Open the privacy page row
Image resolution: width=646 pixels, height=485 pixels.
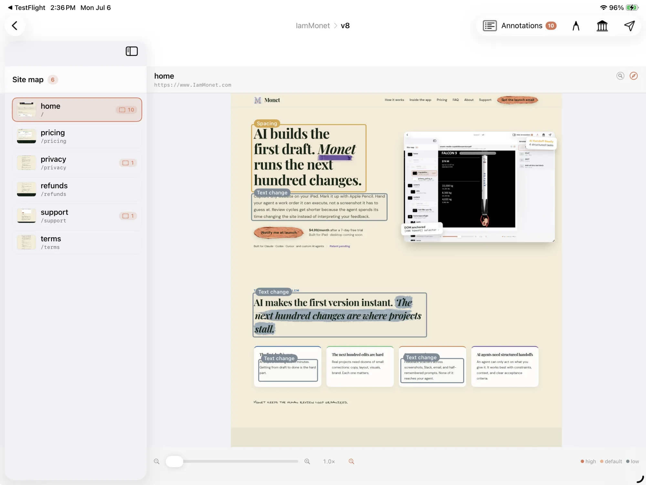click(x=77, y=163)
